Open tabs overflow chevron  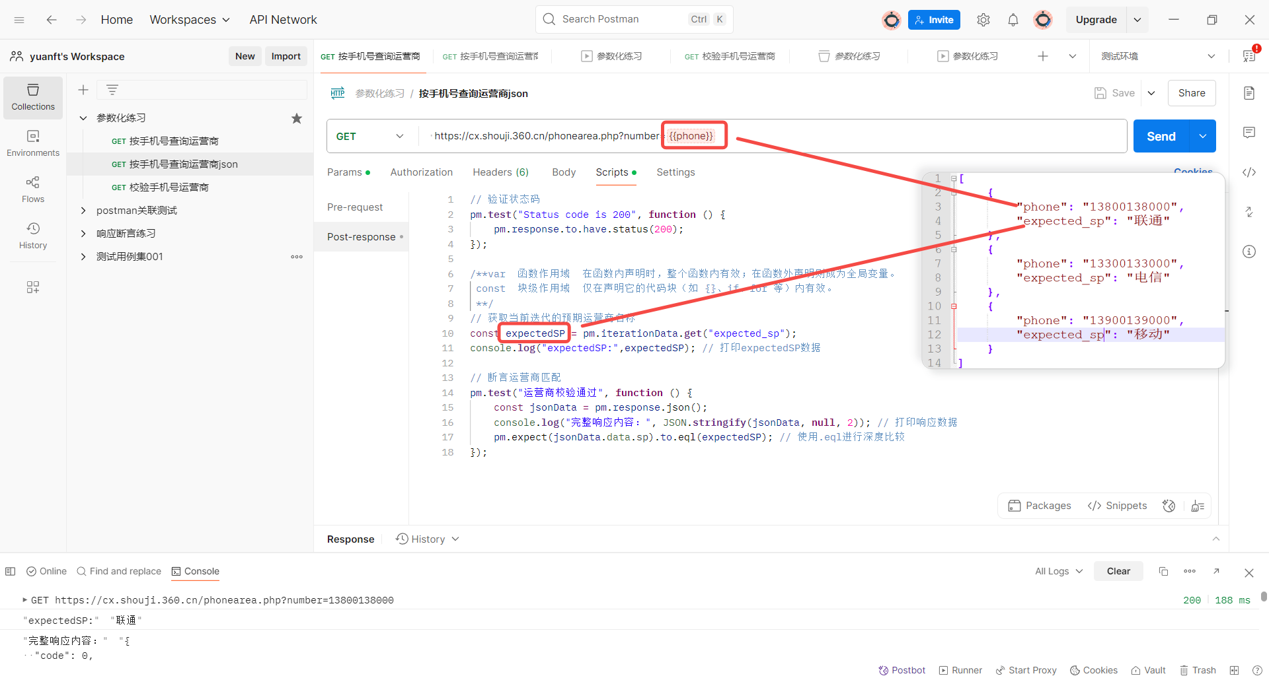pos(1073,56)
